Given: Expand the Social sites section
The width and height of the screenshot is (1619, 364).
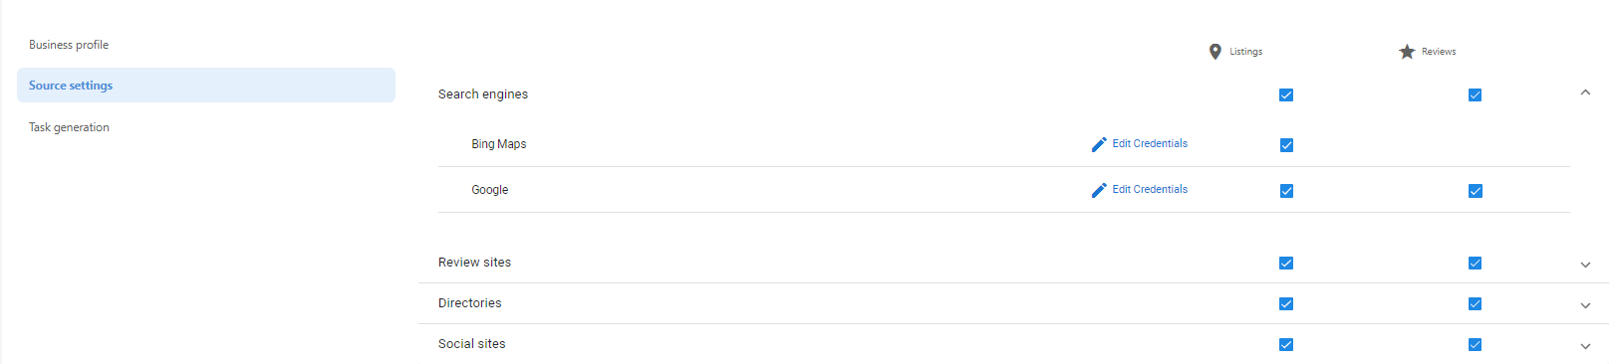Looking at the screenshot, I should click(x=1585, y=346).
